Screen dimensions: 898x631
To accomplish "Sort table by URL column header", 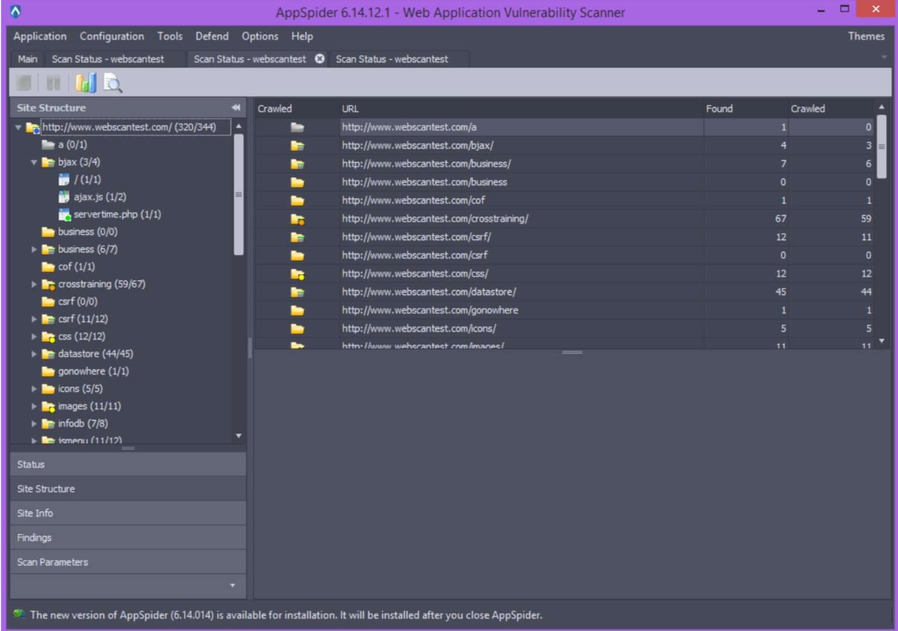I will pyautogui.click(x=521, y=109).
